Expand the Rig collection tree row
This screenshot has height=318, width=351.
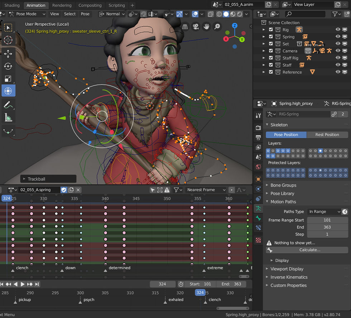pyautogui.click(x=264, y=30)
